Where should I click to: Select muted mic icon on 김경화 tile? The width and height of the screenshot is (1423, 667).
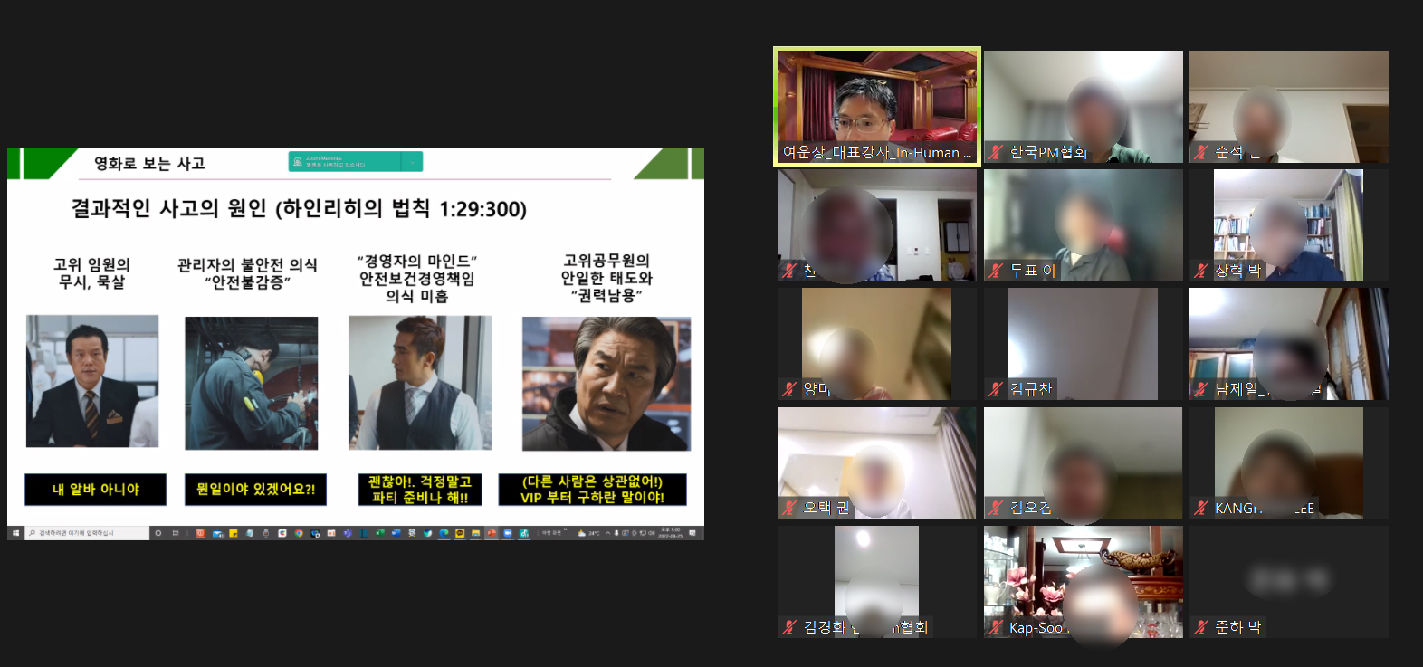789,627
